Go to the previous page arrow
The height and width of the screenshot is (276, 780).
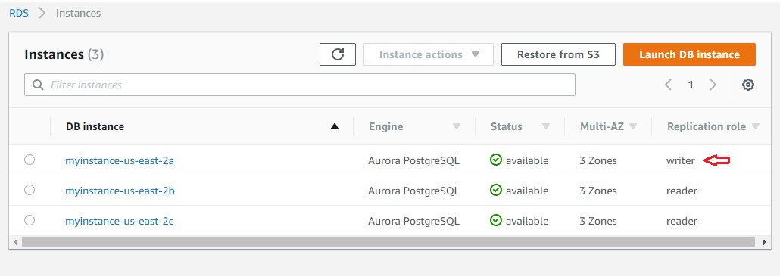pyautogui.click(x=669, y=85)
